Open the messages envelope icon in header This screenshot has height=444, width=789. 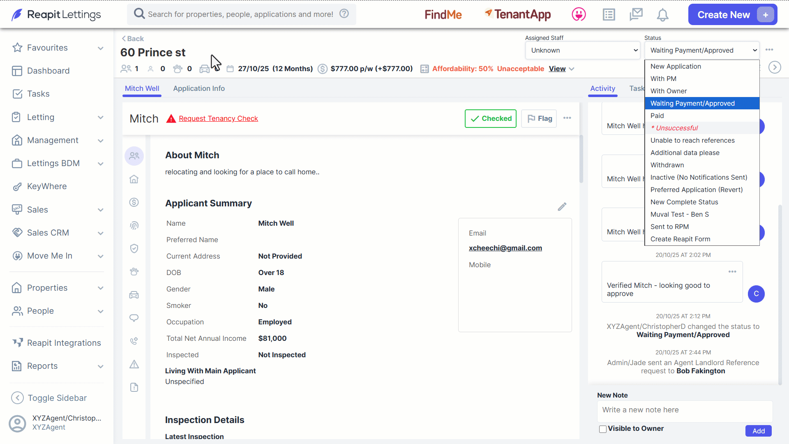pos(636,15)
